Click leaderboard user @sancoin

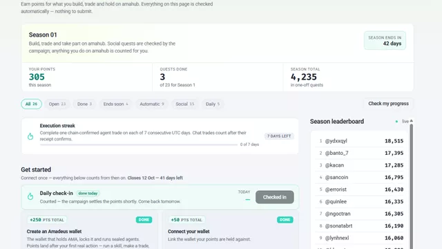(x=336, y=177)
